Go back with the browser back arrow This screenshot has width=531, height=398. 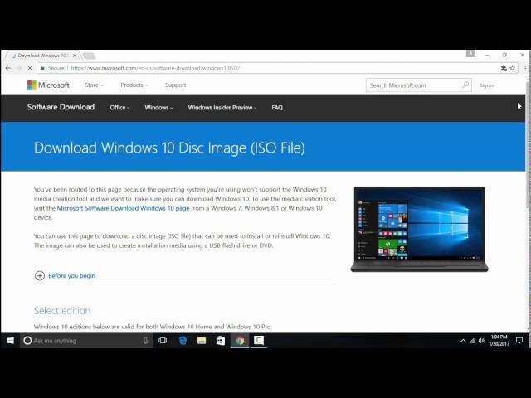click(x=8, y=68)
